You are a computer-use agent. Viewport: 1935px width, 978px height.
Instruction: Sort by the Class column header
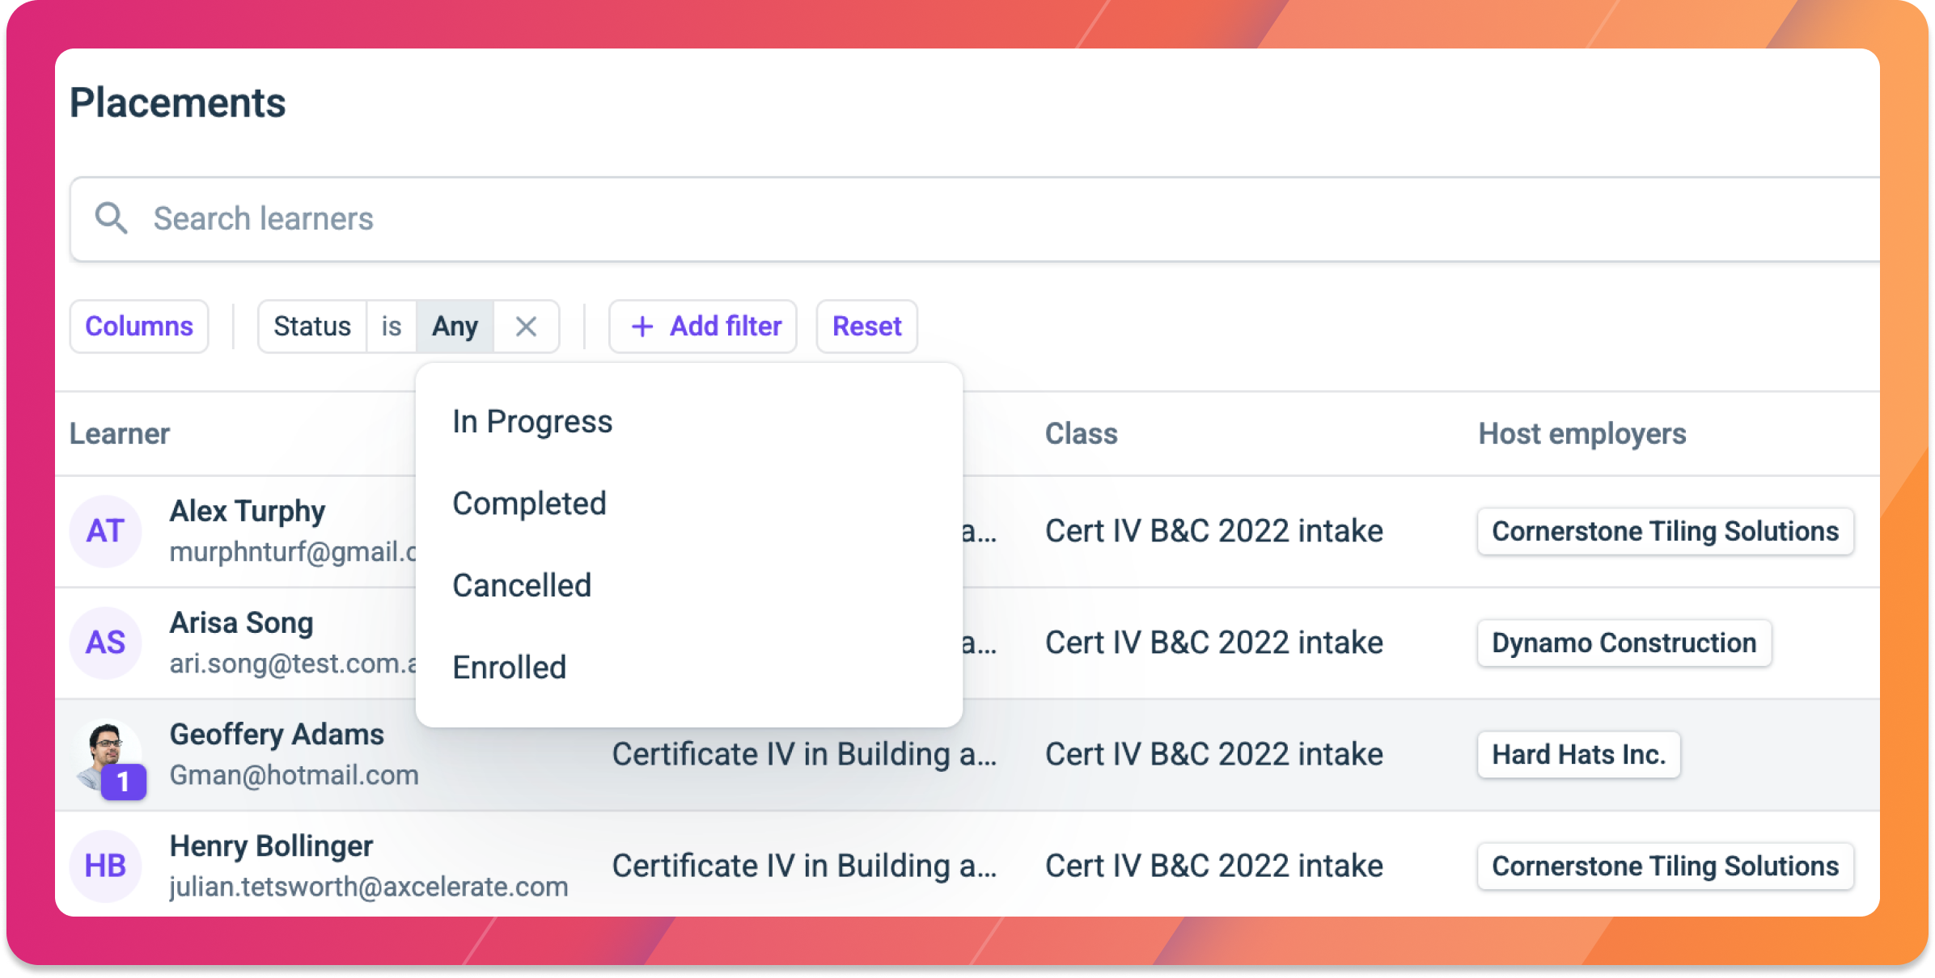[x=1082, y=434]
